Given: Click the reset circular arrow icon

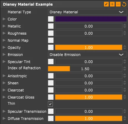Looking at the screenshot, I should coord(124,4).
